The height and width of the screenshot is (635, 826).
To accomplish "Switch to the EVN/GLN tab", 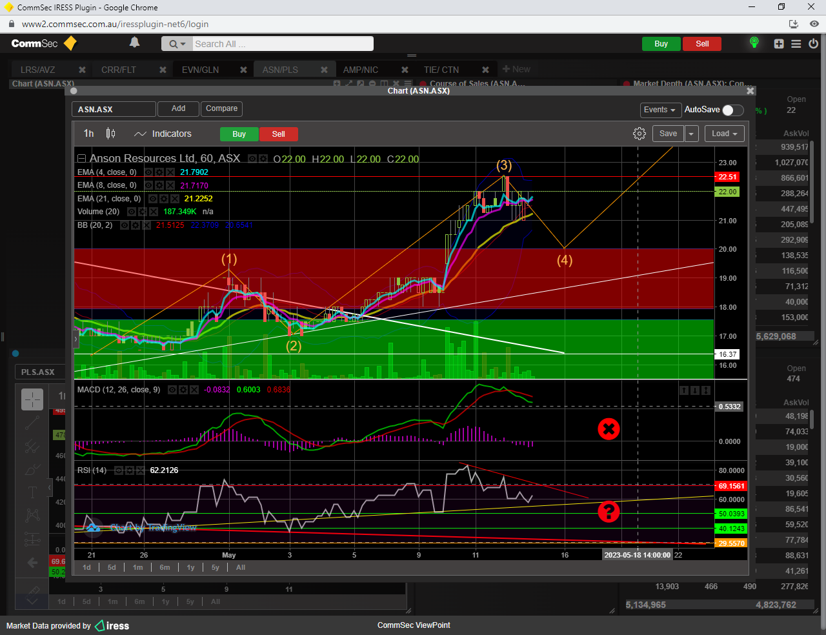I will tap(200, 70).
